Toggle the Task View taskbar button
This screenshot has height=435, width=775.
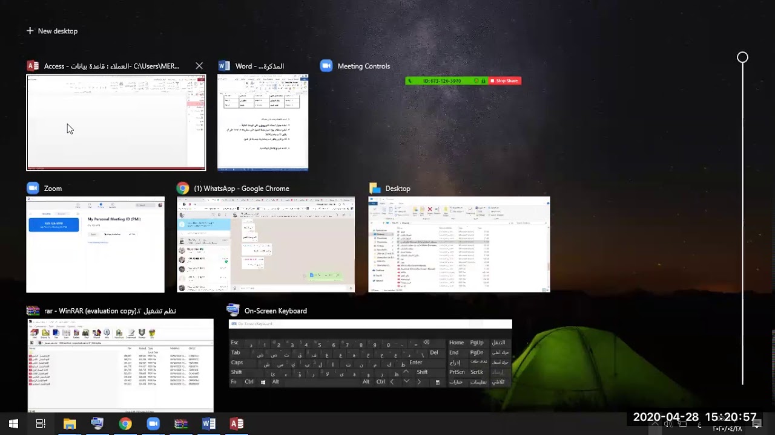pyautogui.click(x=41, y=424)
